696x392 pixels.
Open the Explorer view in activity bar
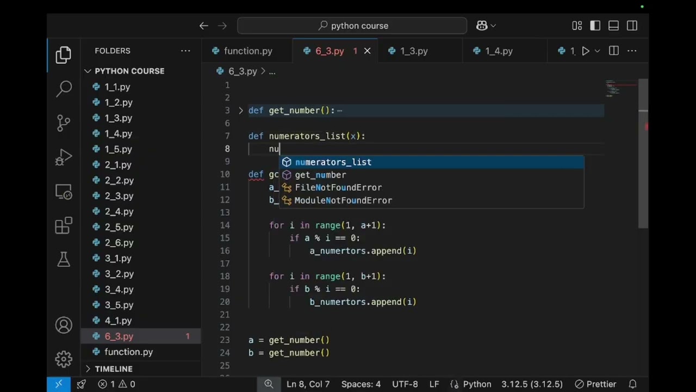(64, 55)
